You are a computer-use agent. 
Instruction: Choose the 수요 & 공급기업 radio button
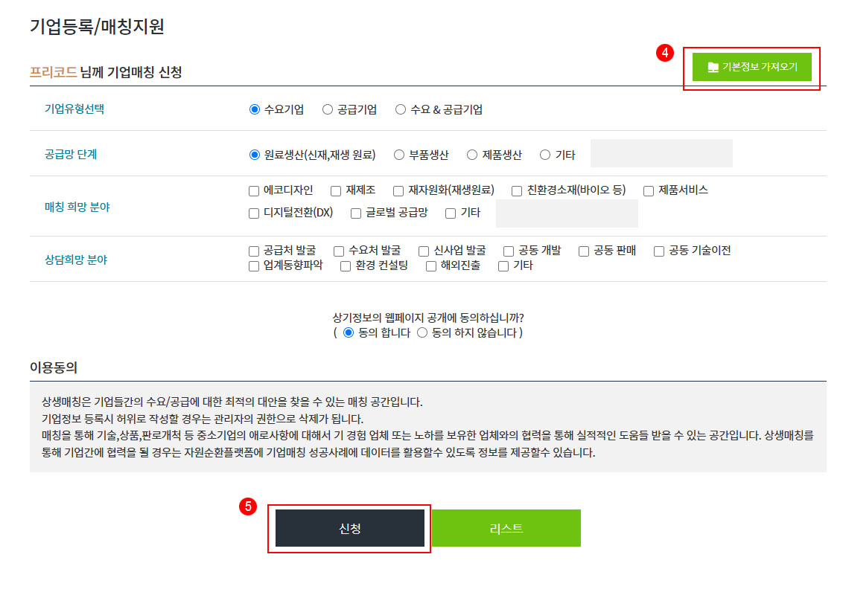401,109
